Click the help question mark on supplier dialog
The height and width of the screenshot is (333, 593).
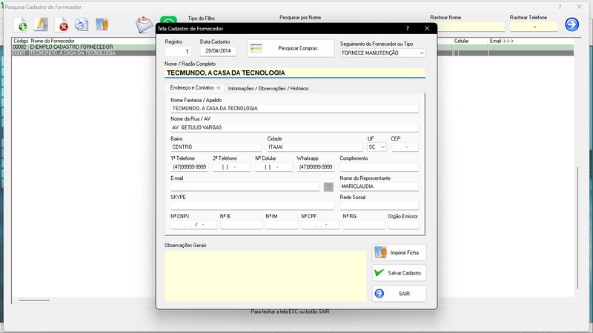407,28
